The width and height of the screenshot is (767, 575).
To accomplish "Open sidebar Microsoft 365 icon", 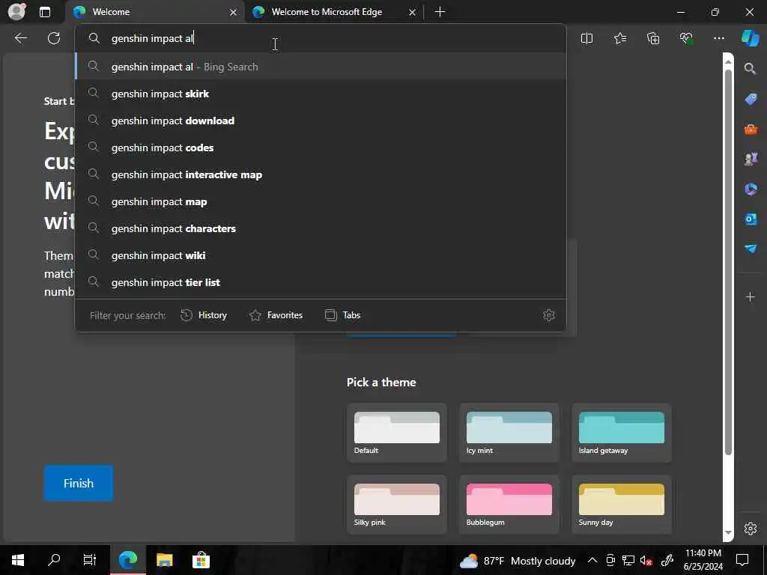I will 751,189.
